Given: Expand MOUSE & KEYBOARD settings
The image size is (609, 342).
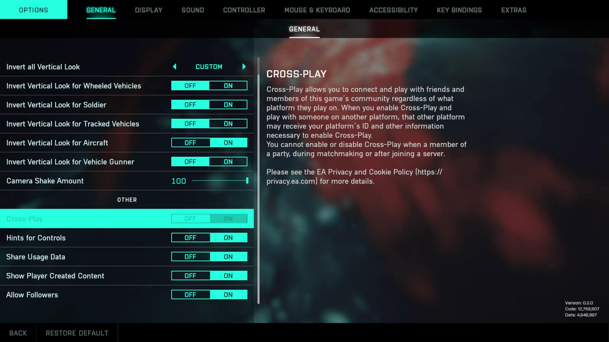Looking at the screenshot, I should coord(317,10).
